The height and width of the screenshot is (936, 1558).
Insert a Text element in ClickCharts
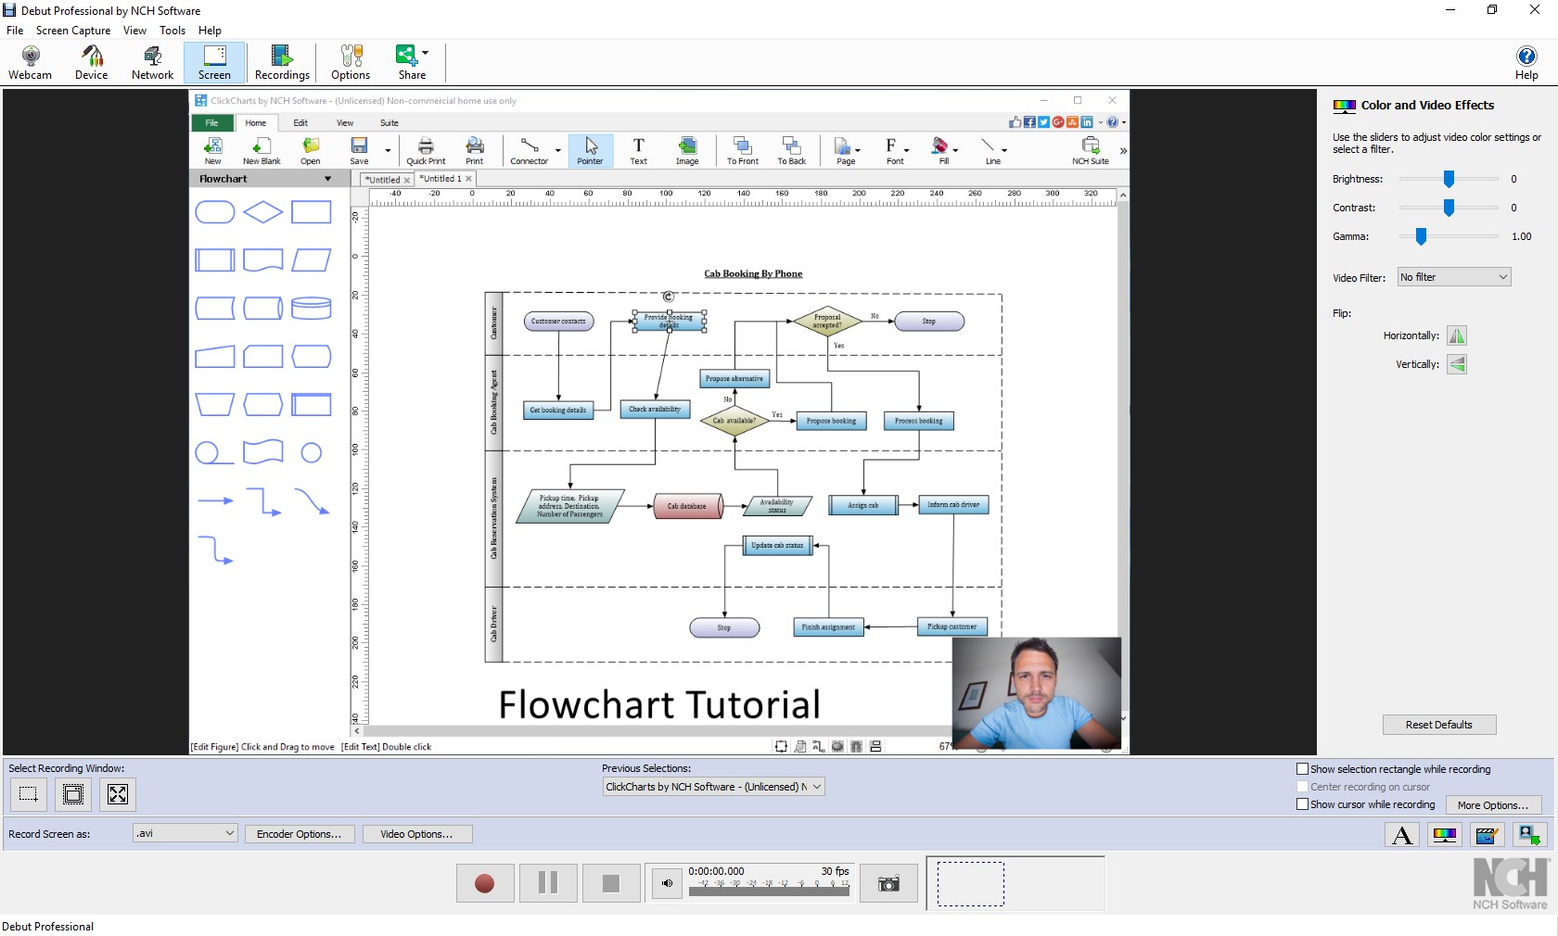638,151
